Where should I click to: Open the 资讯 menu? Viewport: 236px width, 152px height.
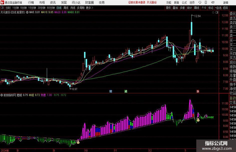point(53,2)
